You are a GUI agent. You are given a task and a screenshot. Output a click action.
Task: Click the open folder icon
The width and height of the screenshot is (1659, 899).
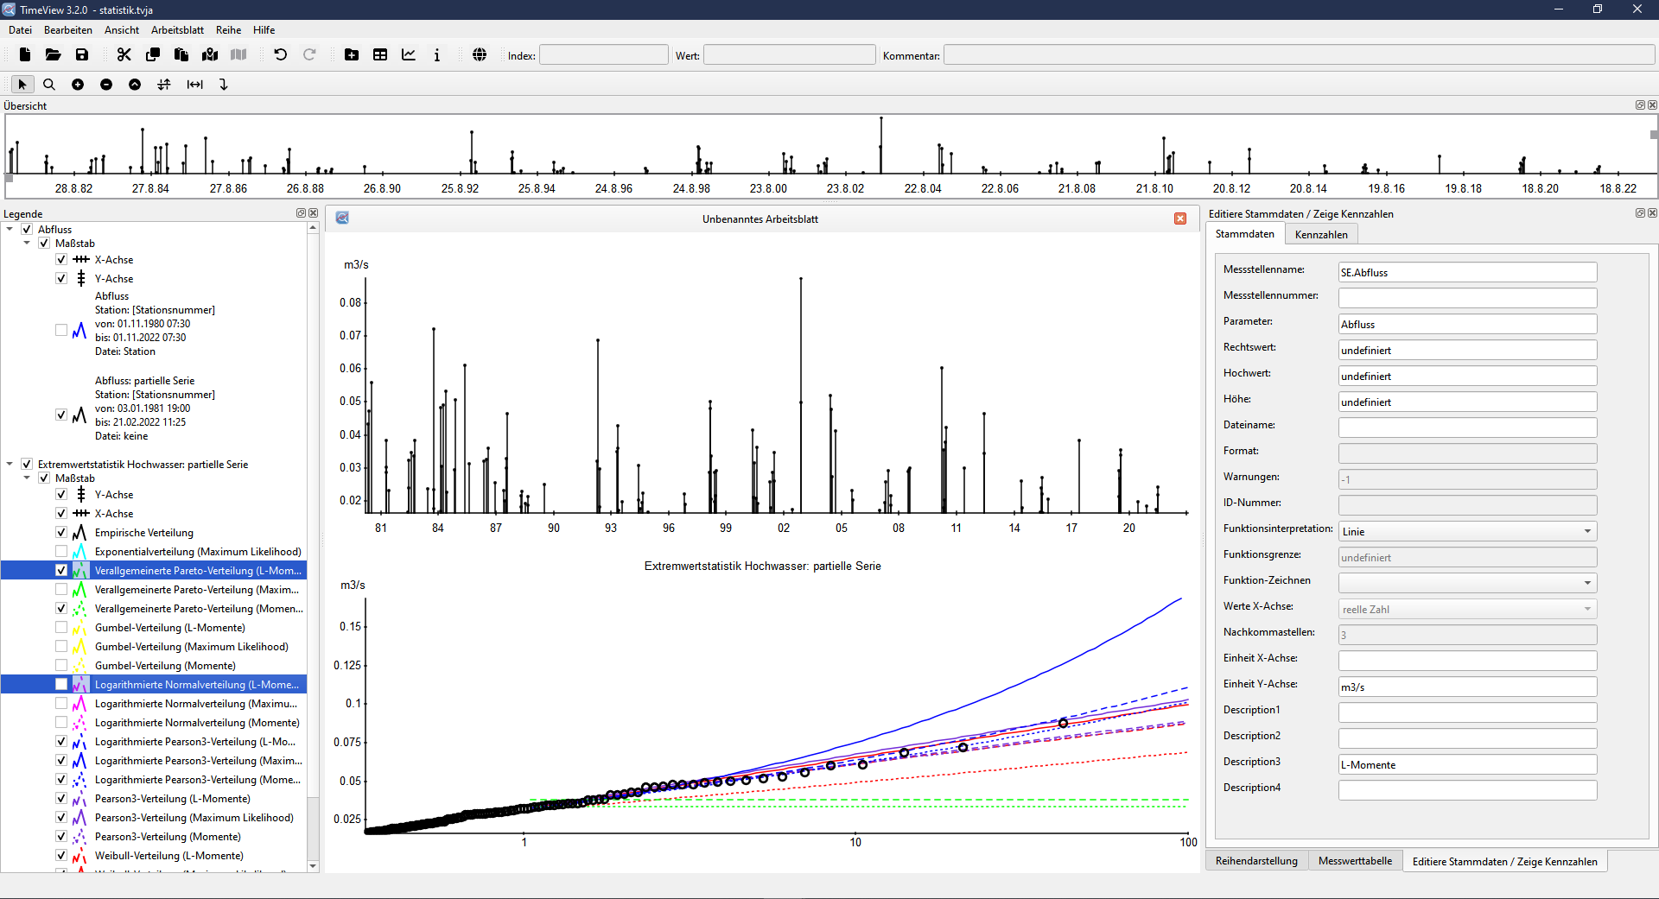54,55
